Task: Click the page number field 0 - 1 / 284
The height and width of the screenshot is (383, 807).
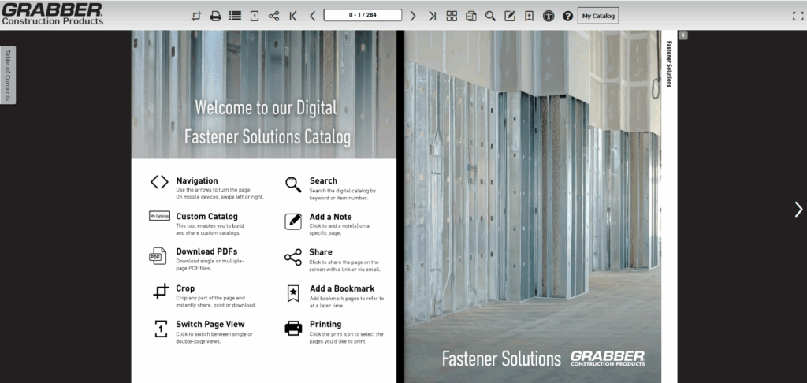Action: click(x=363, y=15)
